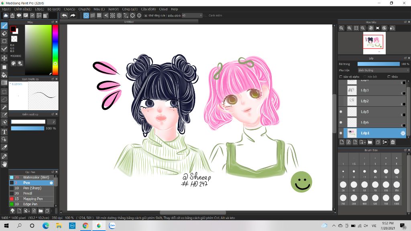
Task: Select the transparent color swatch
Action: (14, 39)
